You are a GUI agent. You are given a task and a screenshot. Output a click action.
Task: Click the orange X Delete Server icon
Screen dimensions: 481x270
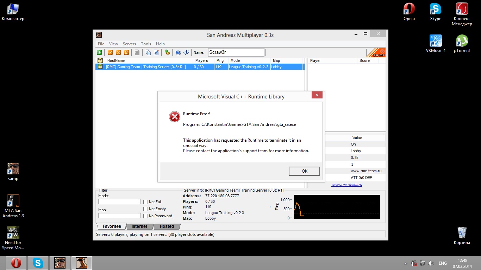118,52
